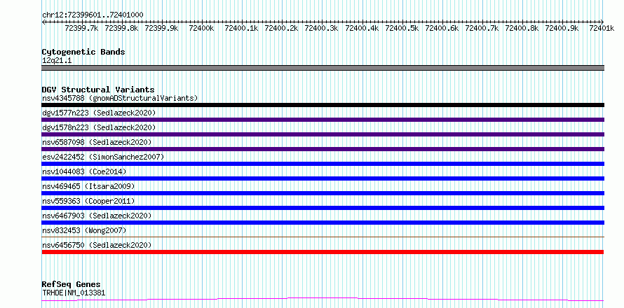Click the thin brown nsv832453 variant line
Viewport: 624px width, 308px height.
point(323,237)
